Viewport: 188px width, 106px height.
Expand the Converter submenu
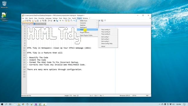88,23
